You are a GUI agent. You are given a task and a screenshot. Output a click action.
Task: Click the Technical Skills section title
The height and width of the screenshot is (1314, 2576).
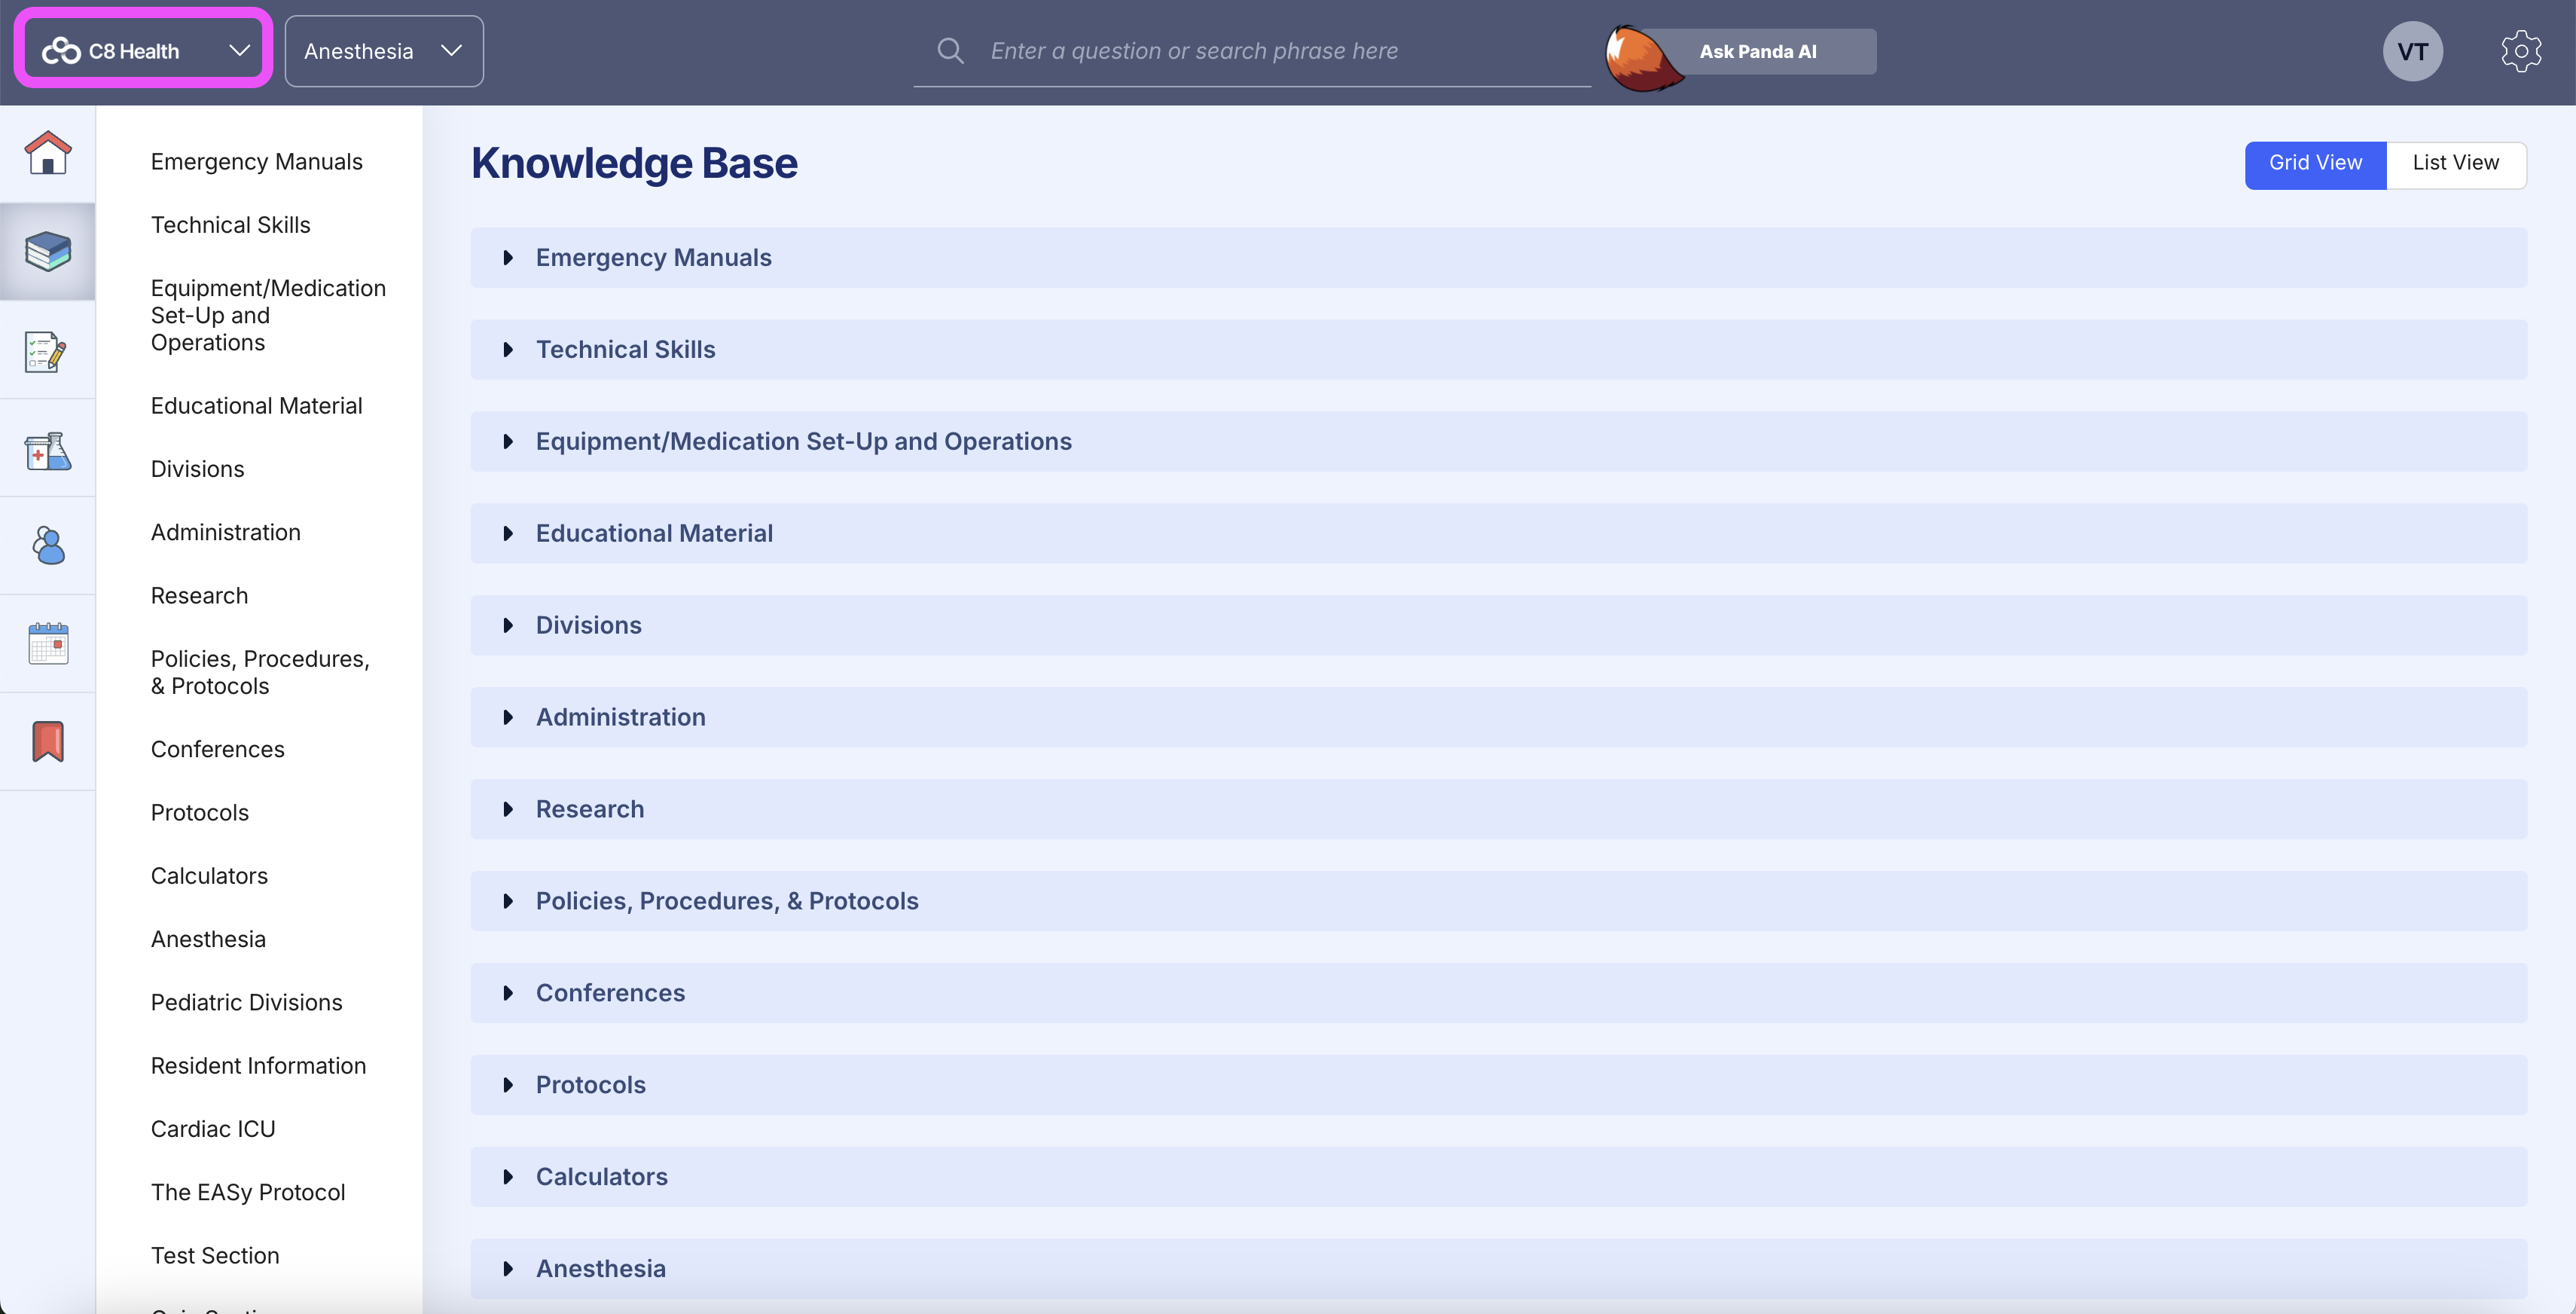pyautogui.click(x=625, y=350)
